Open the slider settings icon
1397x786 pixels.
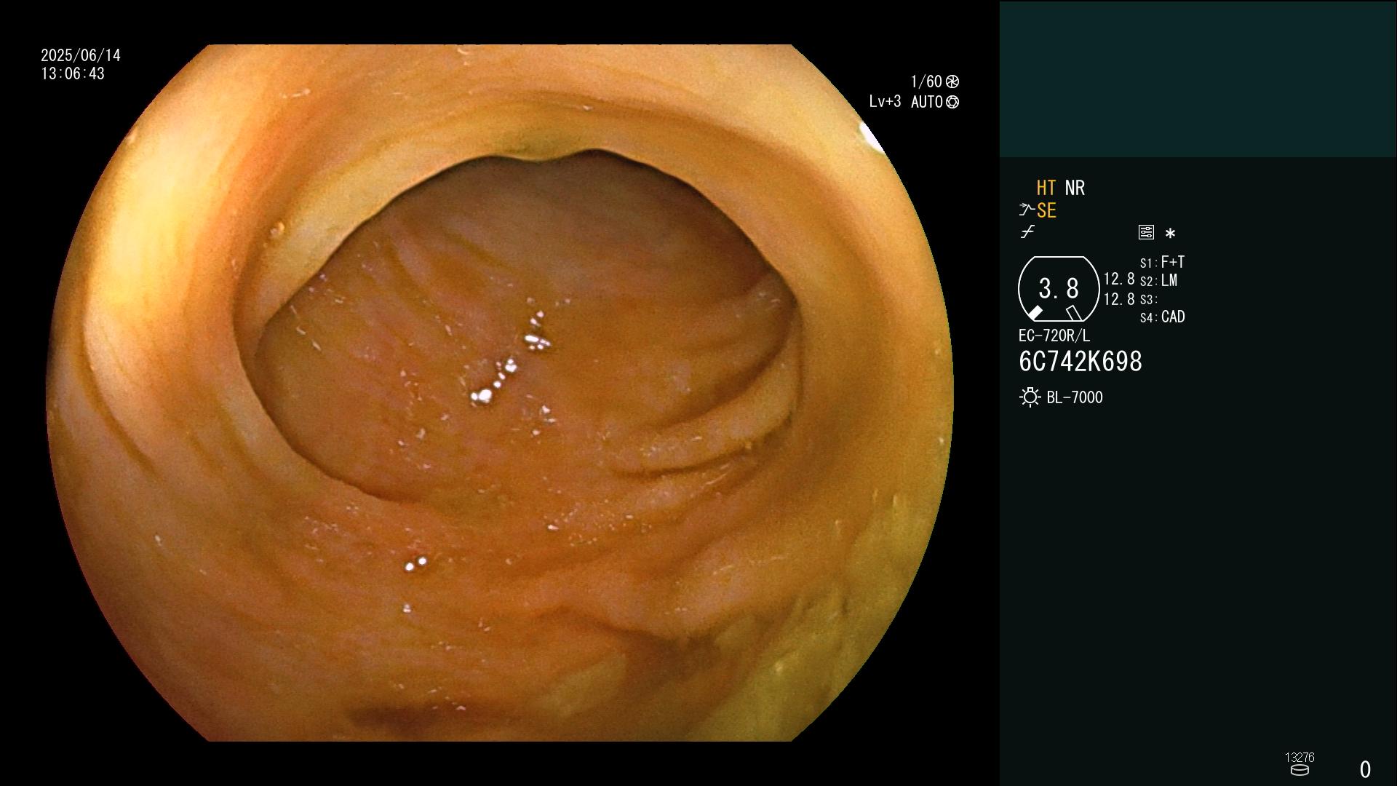click(1146, 232)
